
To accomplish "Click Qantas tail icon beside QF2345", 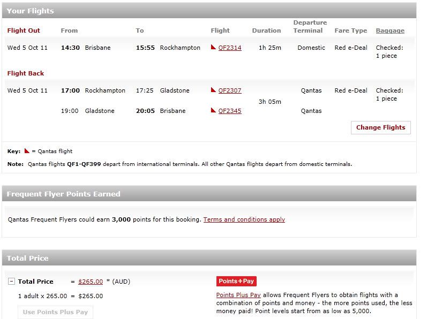I will coord(213,110).
